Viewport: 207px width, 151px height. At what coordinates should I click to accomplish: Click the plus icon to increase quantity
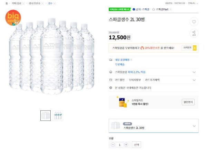[126, 145]
